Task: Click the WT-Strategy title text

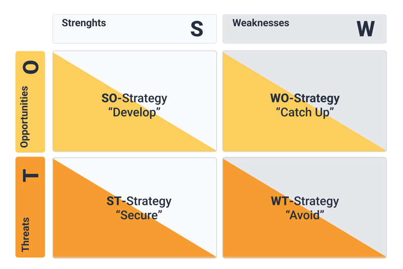Action: [x=305, y=201]
